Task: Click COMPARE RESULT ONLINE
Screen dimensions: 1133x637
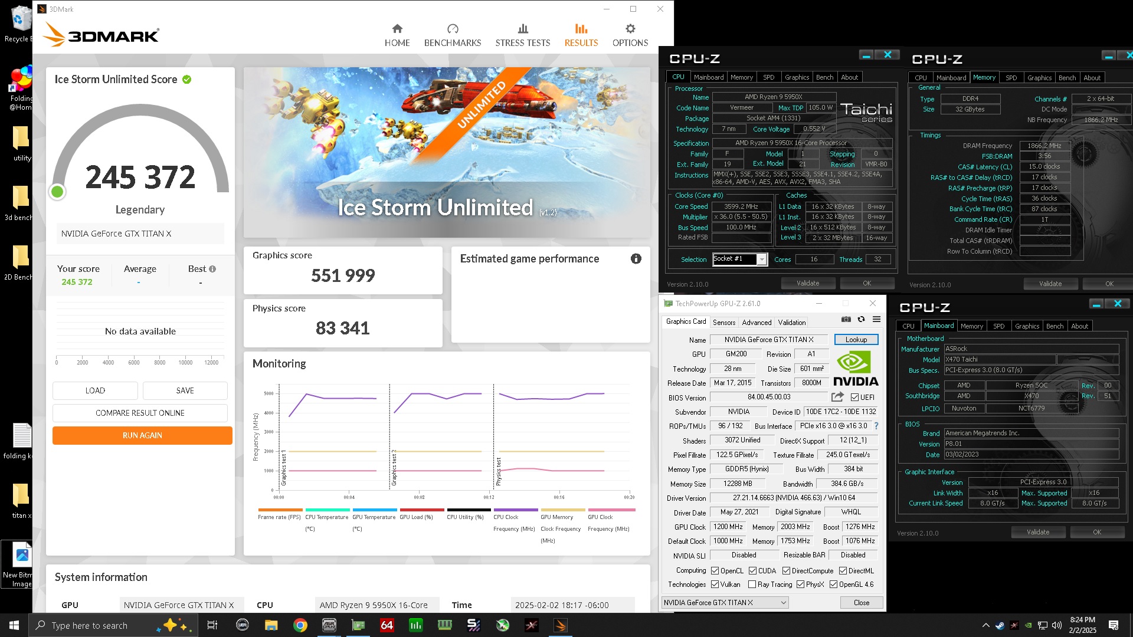Action: [x=140, y=413]
